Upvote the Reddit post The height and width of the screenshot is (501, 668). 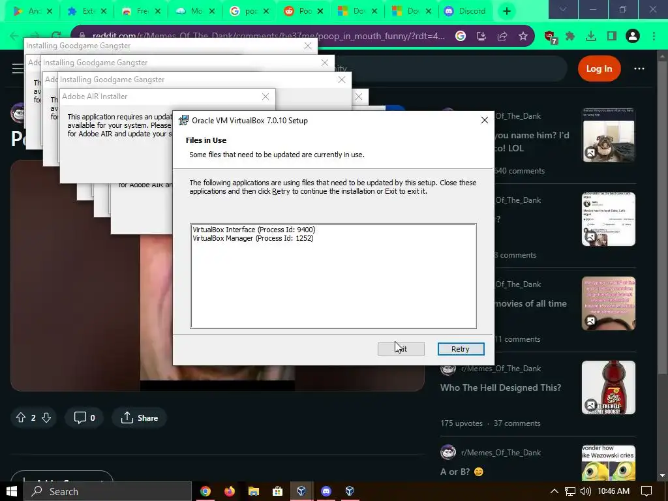20,418
